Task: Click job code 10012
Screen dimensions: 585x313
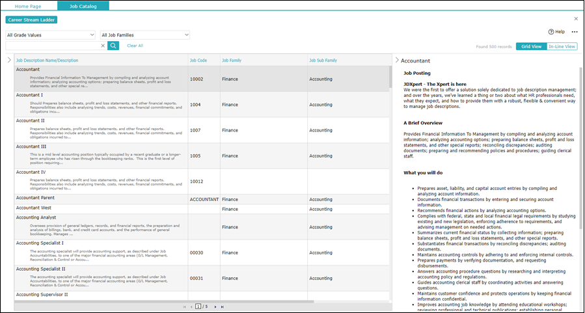Action: (x=197, y=182)
